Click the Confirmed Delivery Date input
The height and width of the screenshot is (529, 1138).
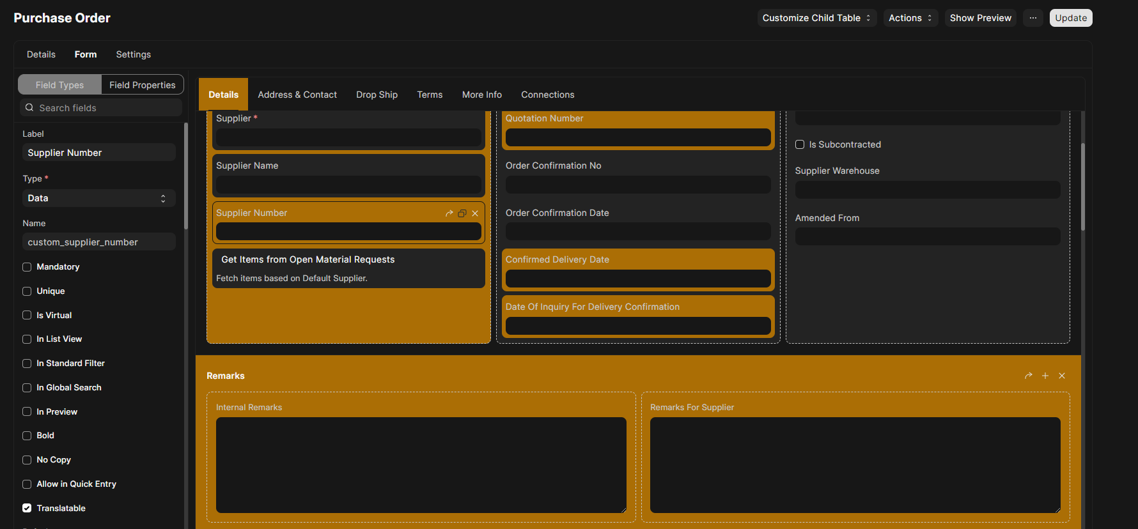pos(638,279)
